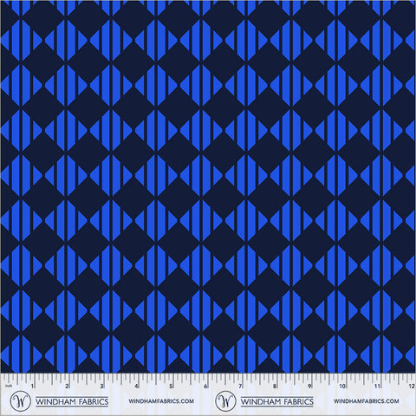Click ruler number 7
Image resolution: width=416 pixels, height=416 pixels.
point(240,387)
